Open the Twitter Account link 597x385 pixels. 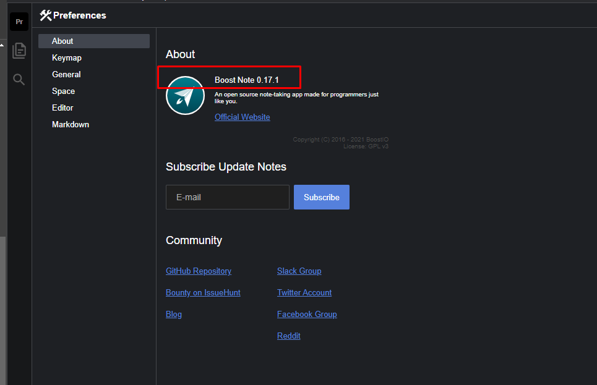click(304, 292)
